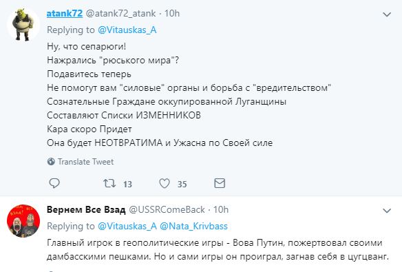Click the @atank72_atank handle

120,13
